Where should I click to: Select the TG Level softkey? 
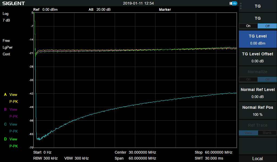(258, 39)
